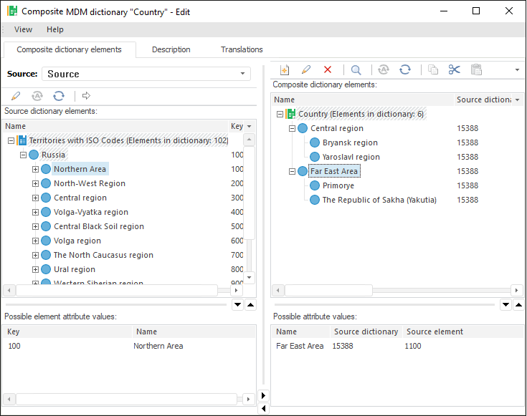Viewport: 527px width, 416px height.
Task: Select Volga-Vyatka region in source tree
Action: pos(91,212)
